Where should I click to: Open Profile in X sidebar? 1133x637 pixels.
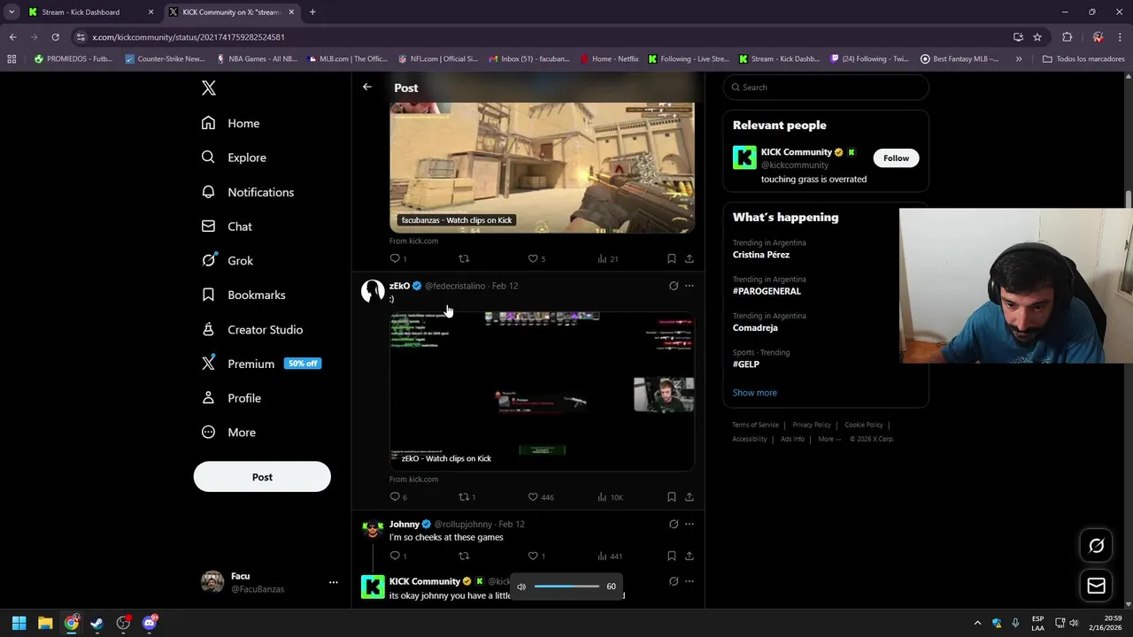click(231, 398)
